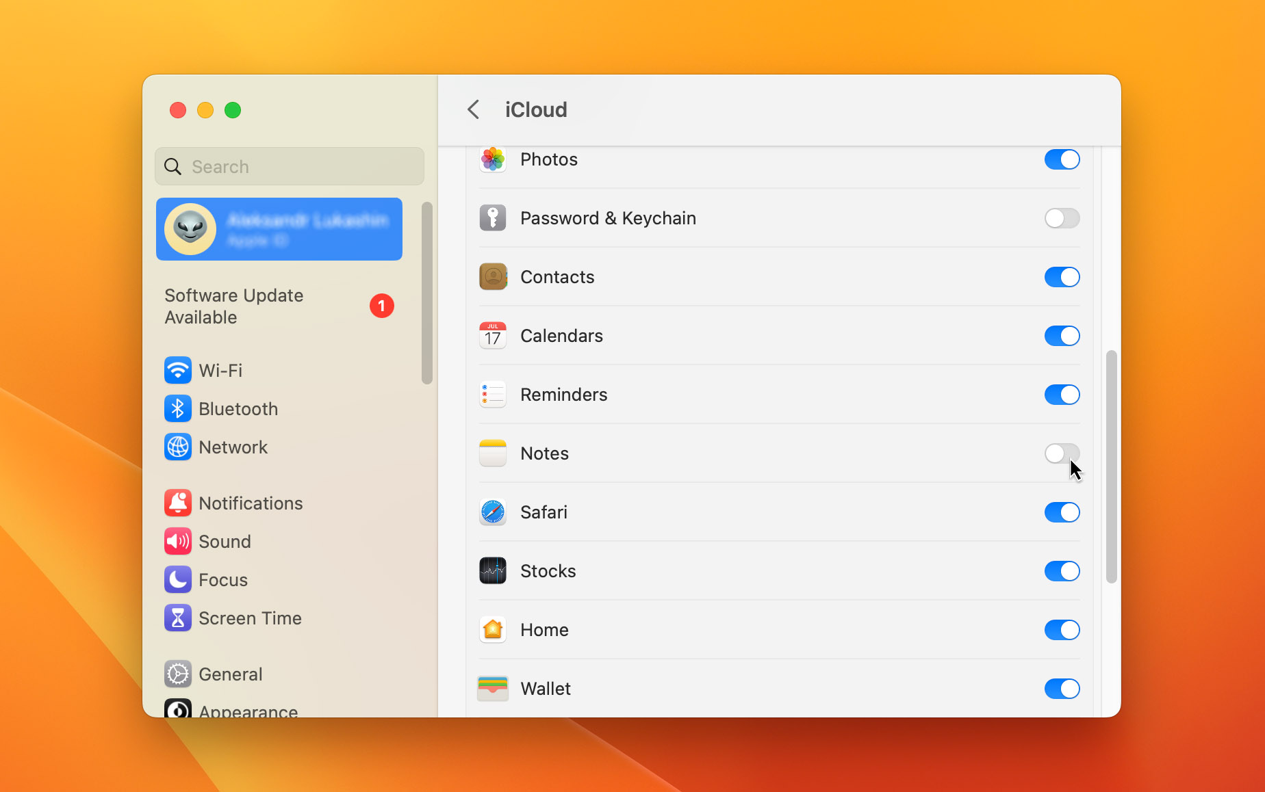Turn off the Calendars toggle
1265x792 pixels.
(x=1062, y=336)
